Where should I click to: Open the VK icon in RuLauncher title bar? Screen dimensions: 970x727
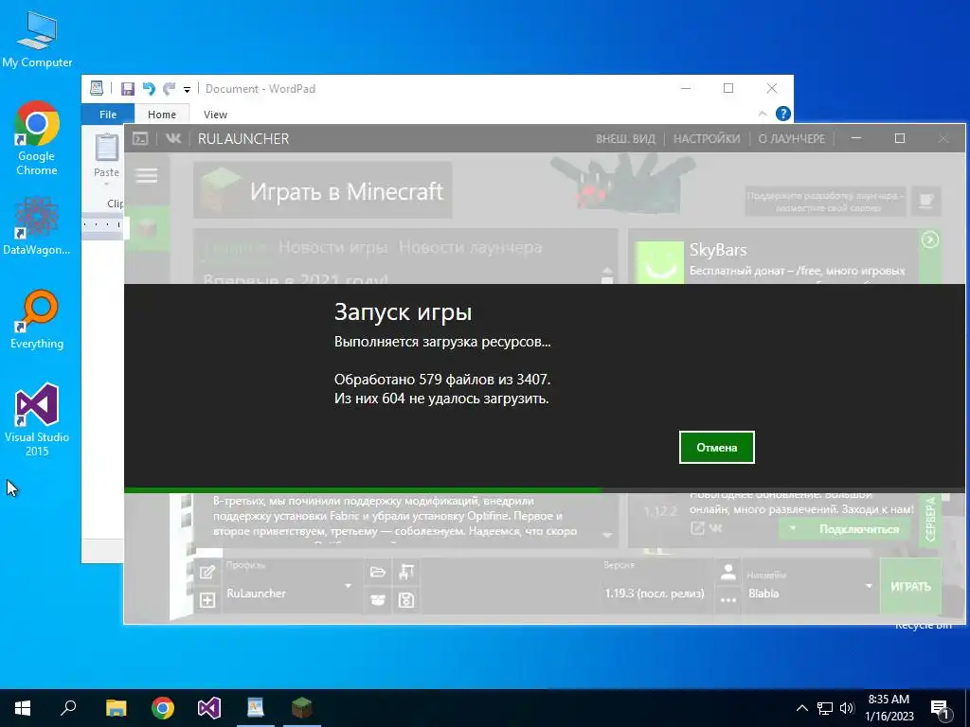coord(173,138)
